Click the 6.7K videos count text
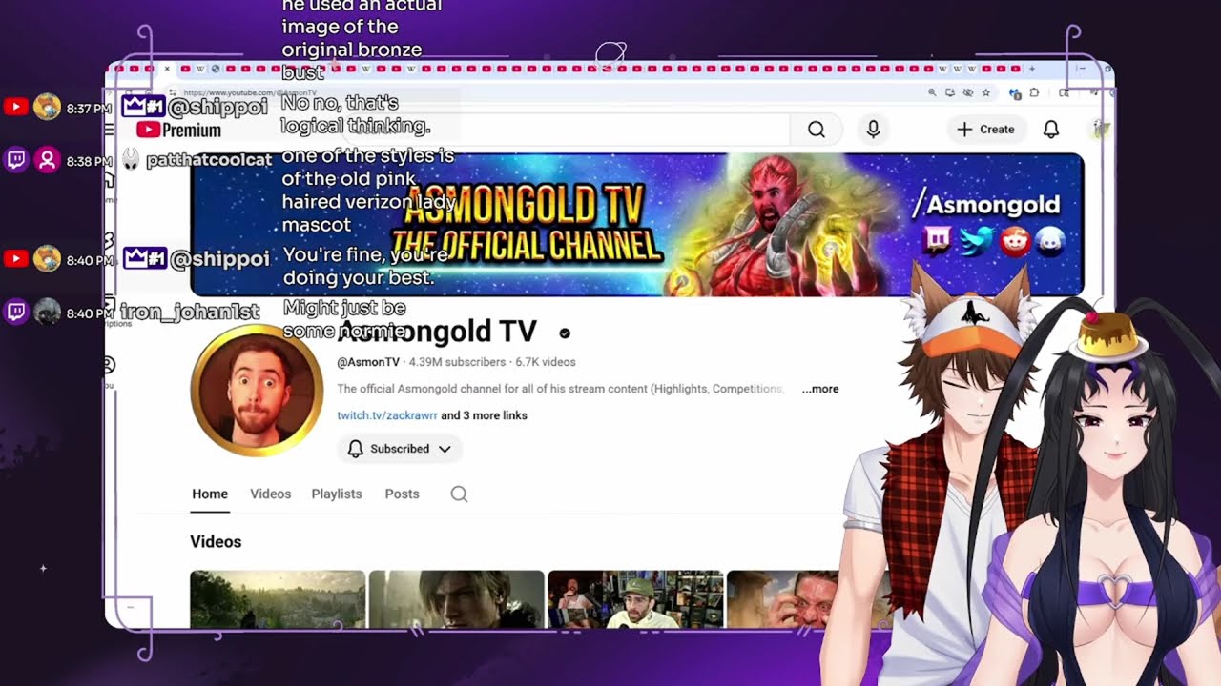Image resolution: width=1221 pixels, height=686 pixels. [x=546, y=362]
